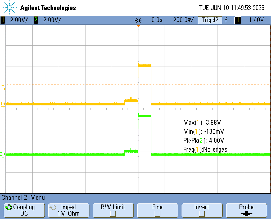Click the trigger source channel 1 badge
The width and height of the screenshot is (271, 219).
pos(238,20)
